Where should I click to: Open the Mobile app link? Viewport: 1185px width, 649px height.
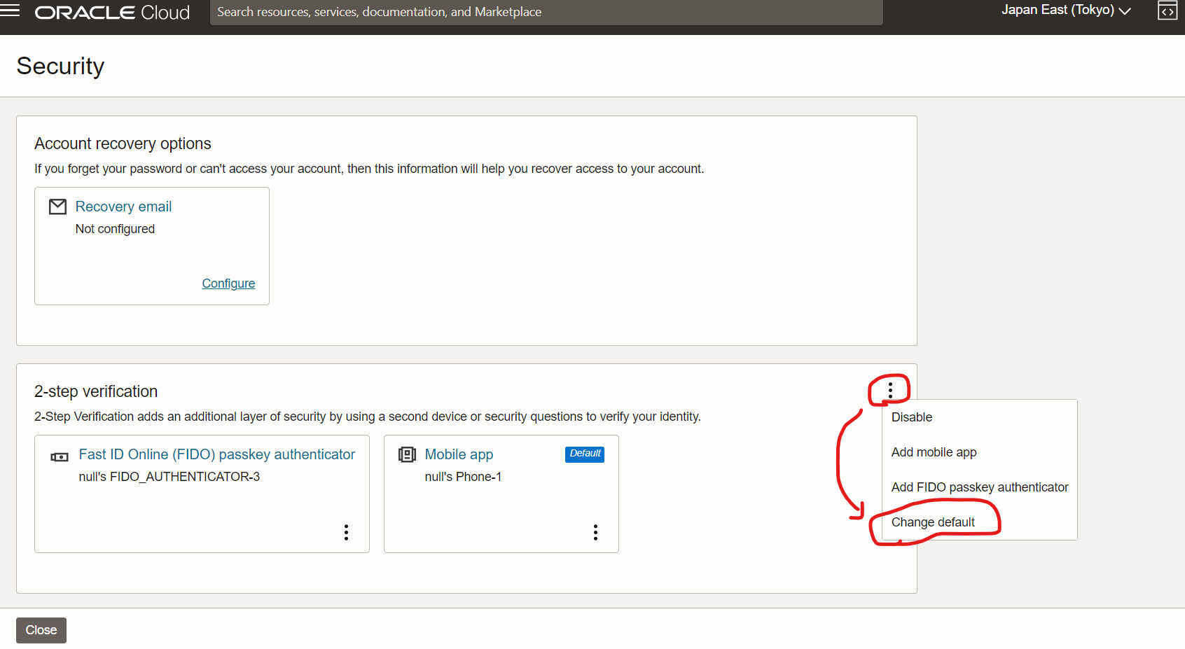point(459,454)
